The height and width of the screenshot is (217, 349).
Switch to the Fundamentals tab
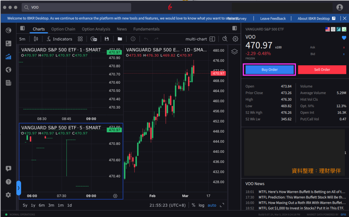point(146,29)
